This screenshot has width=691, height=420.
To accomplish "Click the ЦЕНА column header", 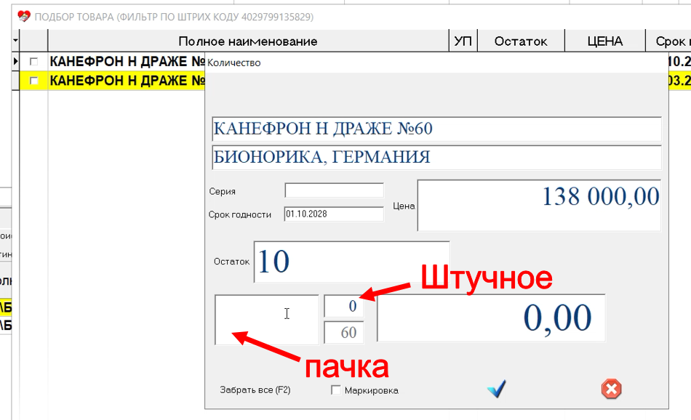I will pyautogui.click(x=604, y=41).
